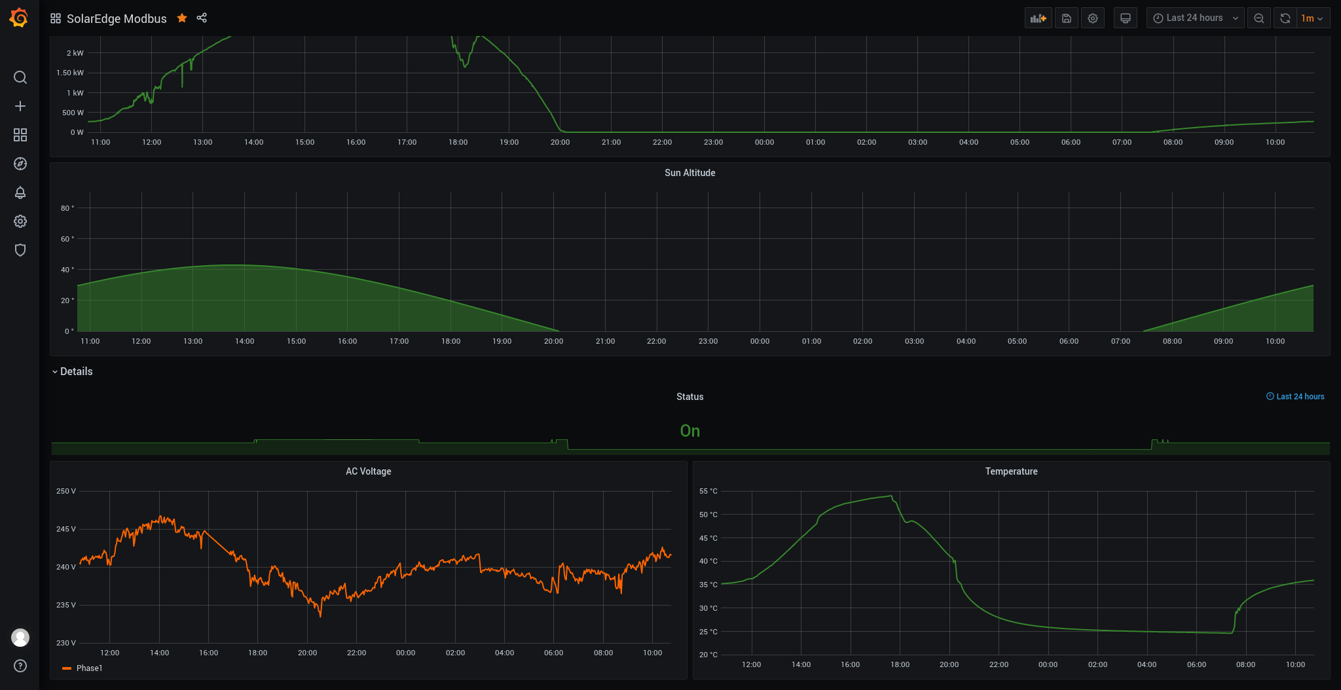This screenshot has width=1341, height=690.
Task: Click the Status panel time override label
Action: click(1295, 397)
